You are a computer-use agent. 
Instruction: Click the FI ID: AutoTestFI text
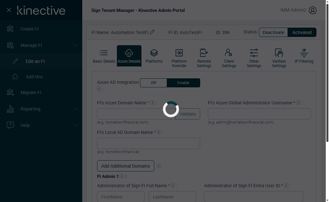coord(185,32)
